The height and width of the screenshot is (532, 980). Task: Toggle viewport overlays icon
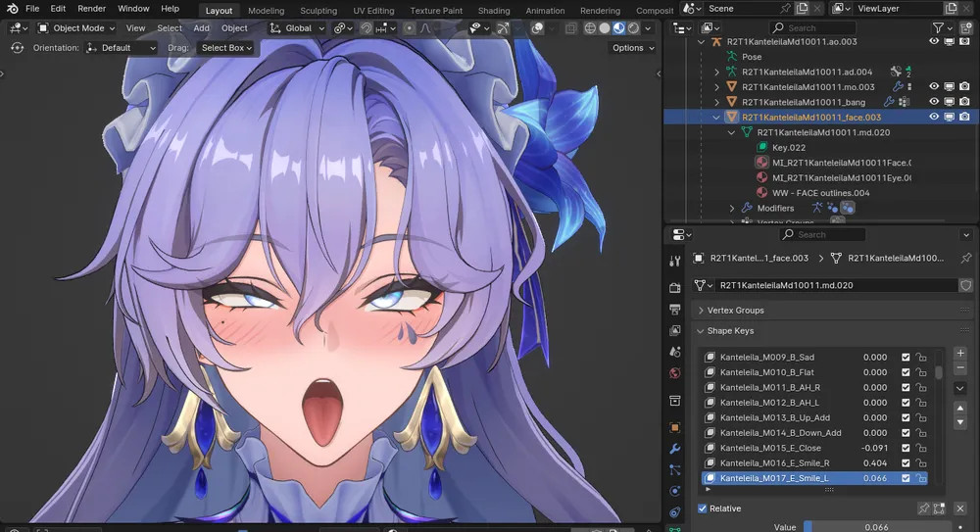click(x=537, y=28)
